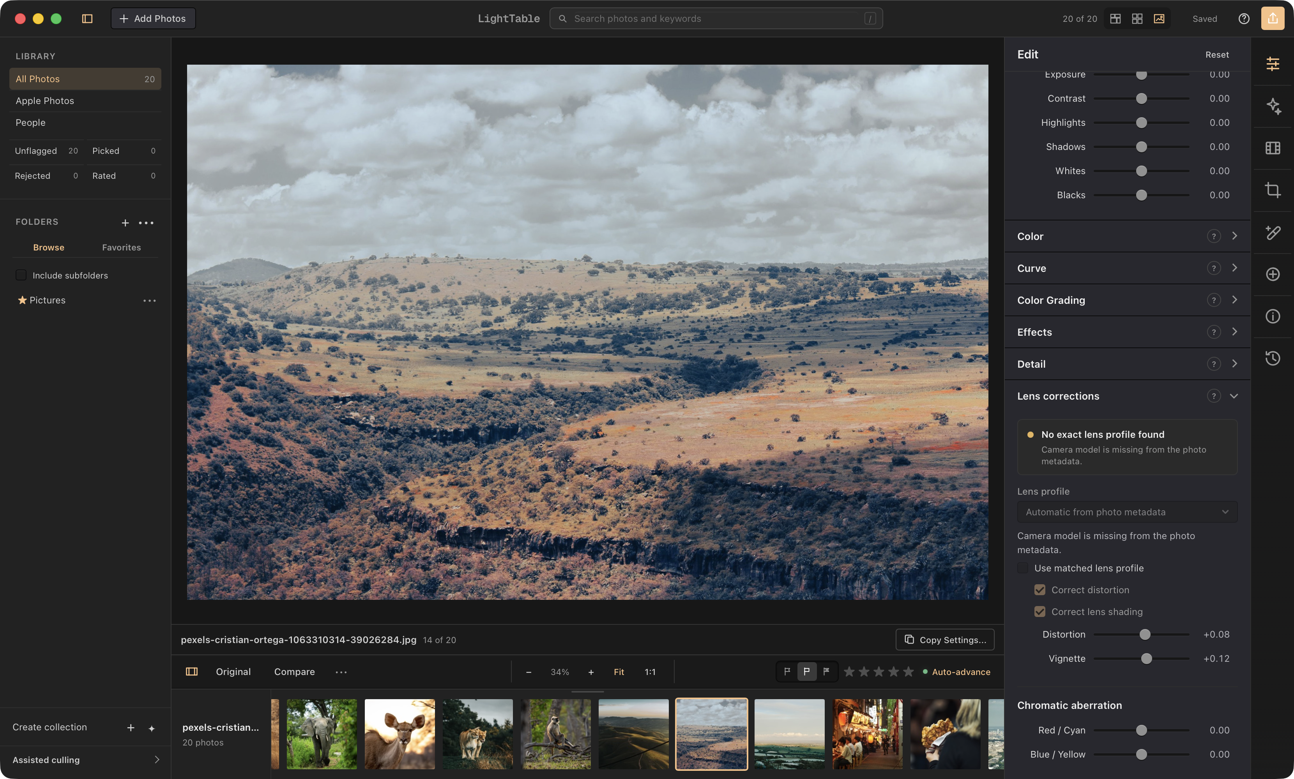Click the orange export share button
This screenshot has width=1294, height=779.
pyautogui.click(x=1272, y=19)
